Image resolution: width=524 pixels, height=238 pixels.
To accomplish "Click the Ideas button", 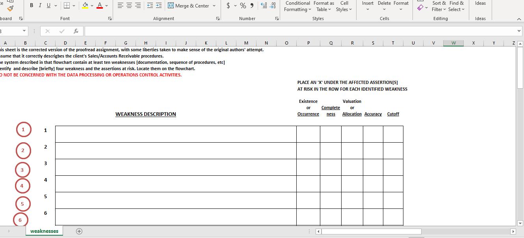I will 480,4.
